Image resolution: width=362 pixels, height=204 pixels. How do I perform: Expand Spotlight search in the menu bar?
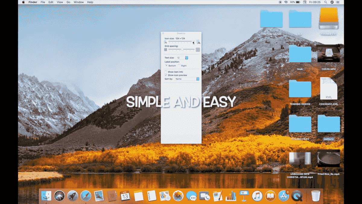click(x=325, y=2)
